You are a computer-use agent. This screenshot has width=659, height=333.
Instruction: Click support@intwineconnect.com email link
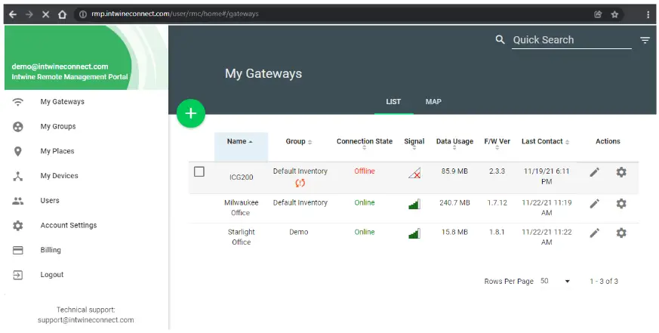[86, 320]
